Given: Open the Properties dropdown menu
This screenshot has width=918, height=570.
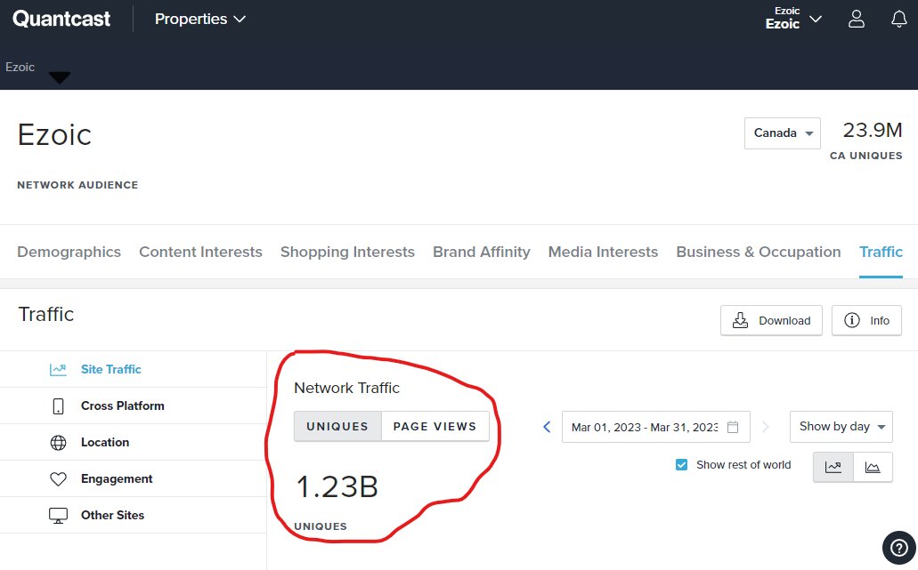Looking at the screenshot, I should click(200, 19).
